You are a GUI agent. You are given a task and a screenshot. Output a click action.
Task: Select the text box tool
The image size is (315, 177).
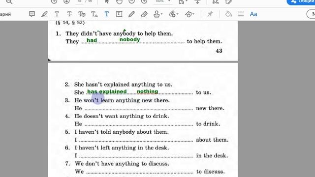(x=119, y=14)
